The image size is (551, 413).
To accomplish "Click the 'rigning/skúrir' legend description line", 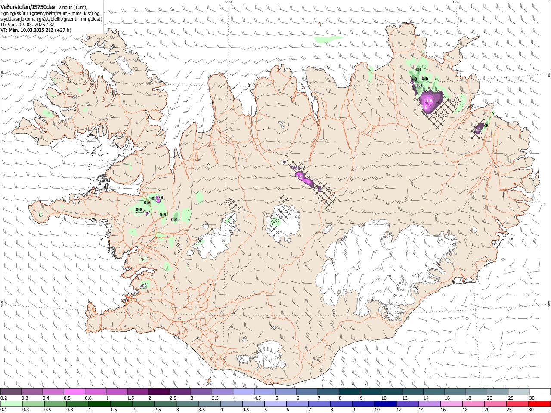I will tap(51, 14).
